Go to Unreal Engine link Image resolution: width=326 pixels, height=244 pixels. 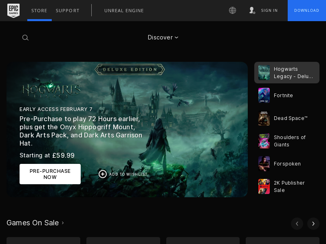pyautogui.click(x=124, y=11)
